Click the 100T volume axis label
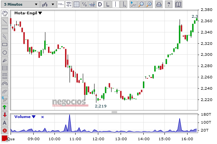Screen dimensions: 217x144 click(206, 123)
